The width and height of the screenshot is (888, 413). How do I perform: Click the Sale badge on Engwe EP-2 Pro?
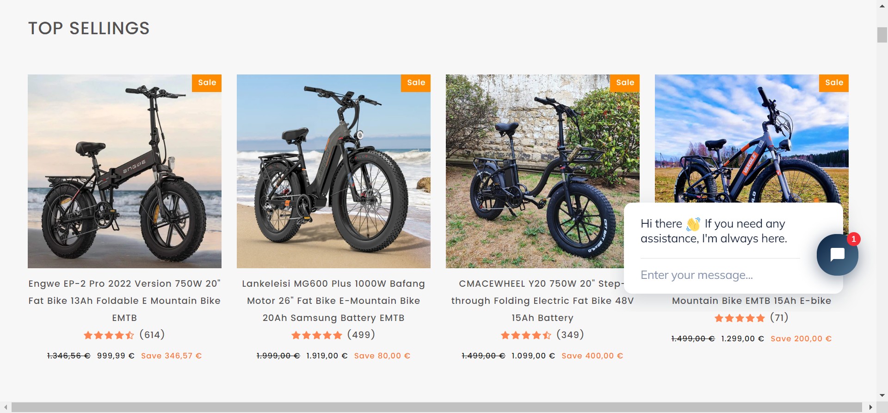[x=207, y=83]
